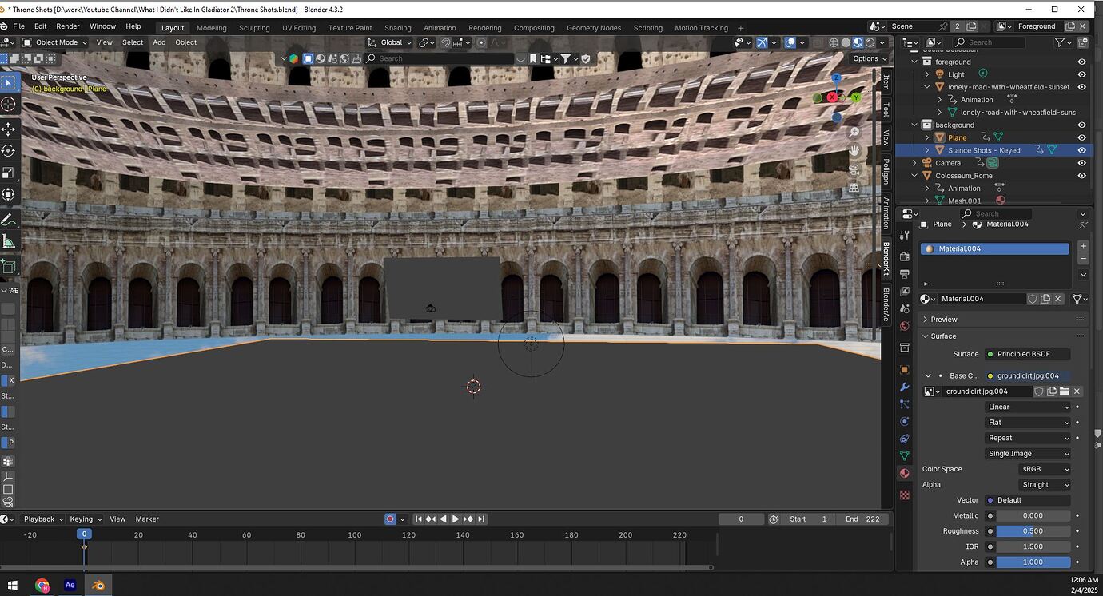The height and width of the screenshot is (596, 1103).
Task: Open the Render properties camera-back tab
Action: (x=905, y=256)
